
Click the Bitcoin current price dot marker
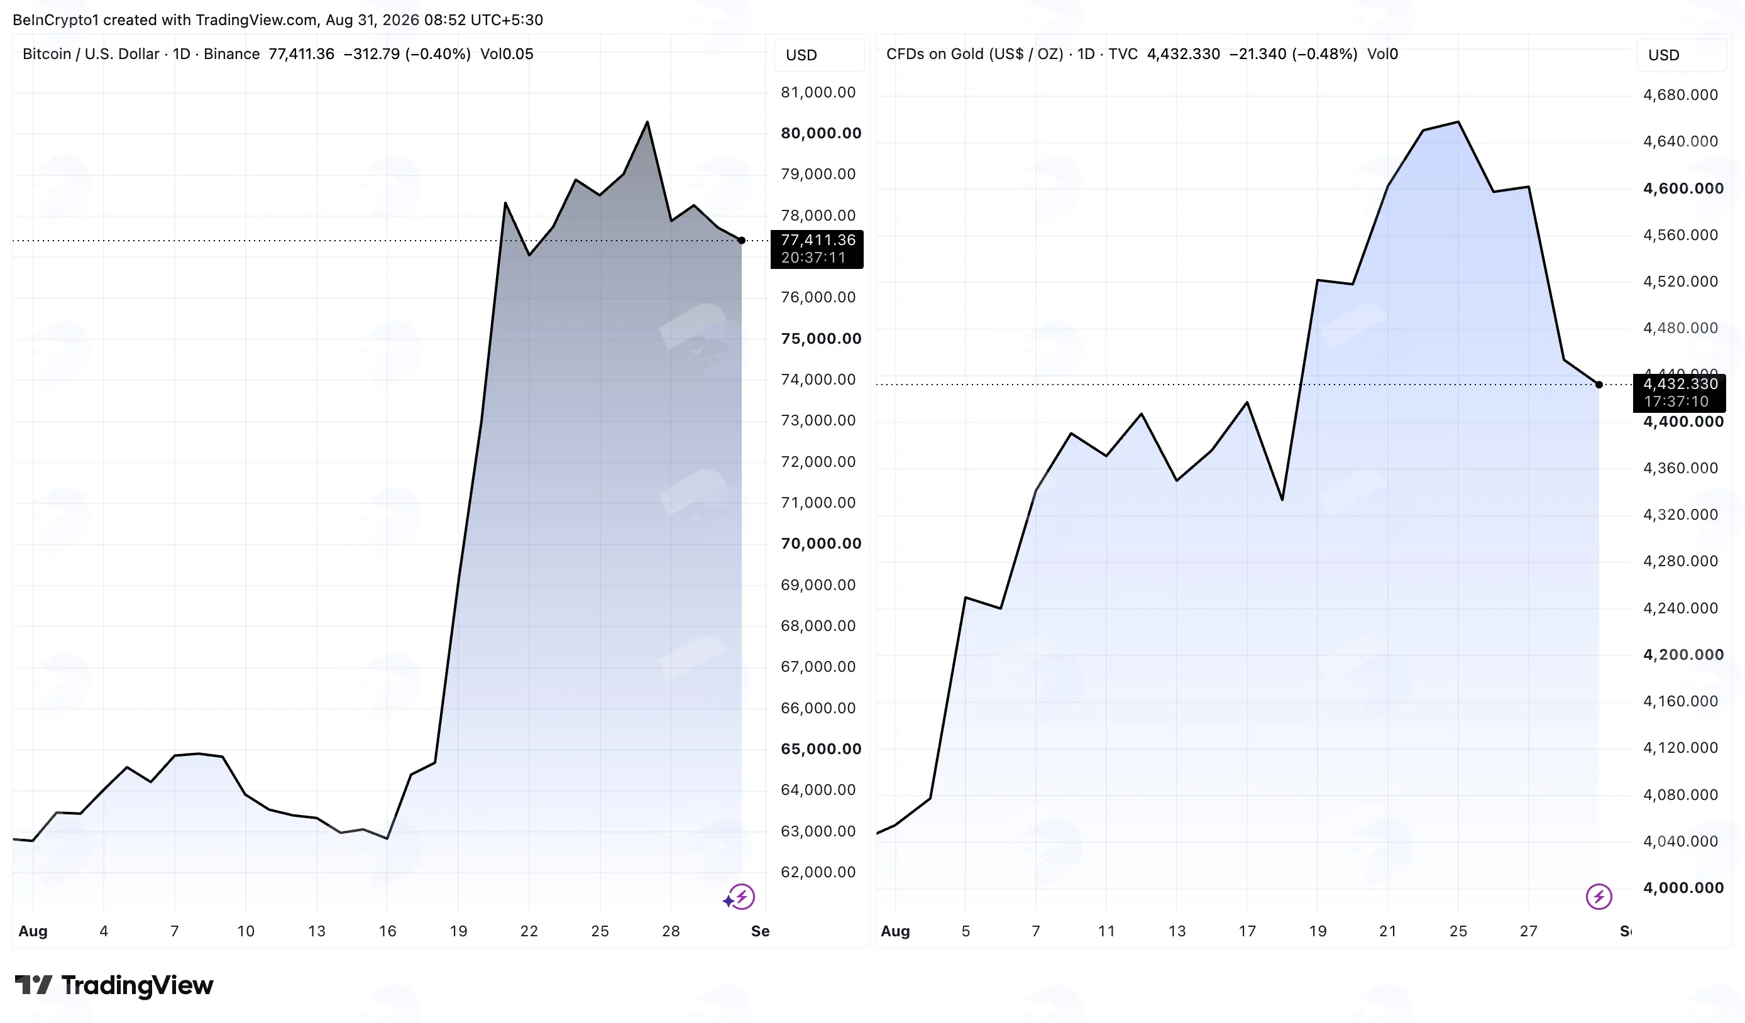tap(742, 240)
